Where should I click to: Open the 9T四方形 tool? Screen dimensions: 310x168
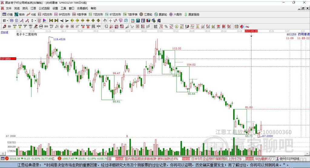click(113, 15)
